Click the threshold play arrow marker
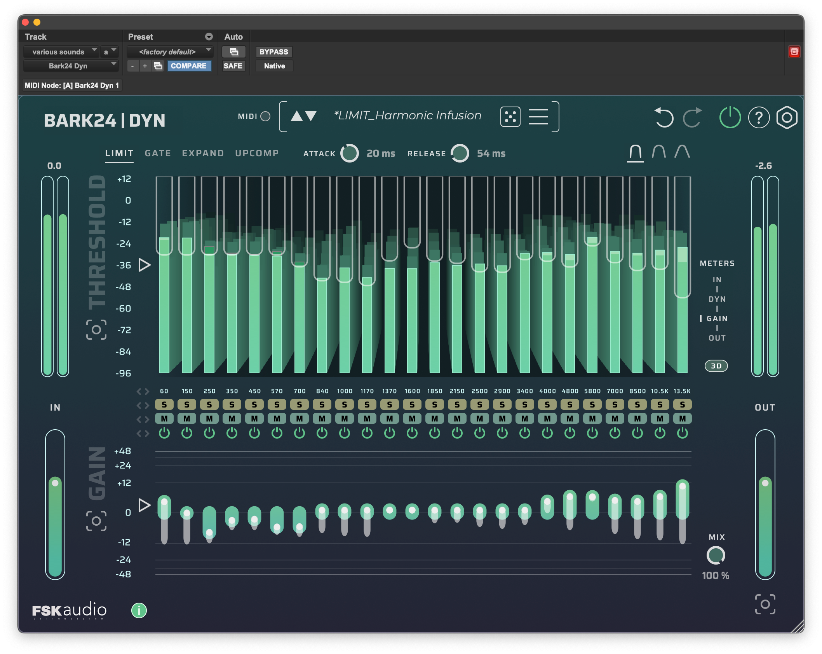The height and width of the screenshot is (654, 822). coord(145,265)
